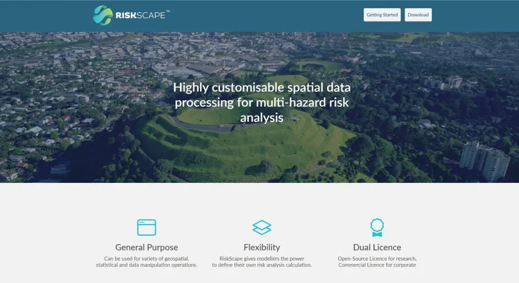This screenshot has height=283, width=519.
Task: Click the hero headline about spatial data processing
Action: (x=261, y=102)
